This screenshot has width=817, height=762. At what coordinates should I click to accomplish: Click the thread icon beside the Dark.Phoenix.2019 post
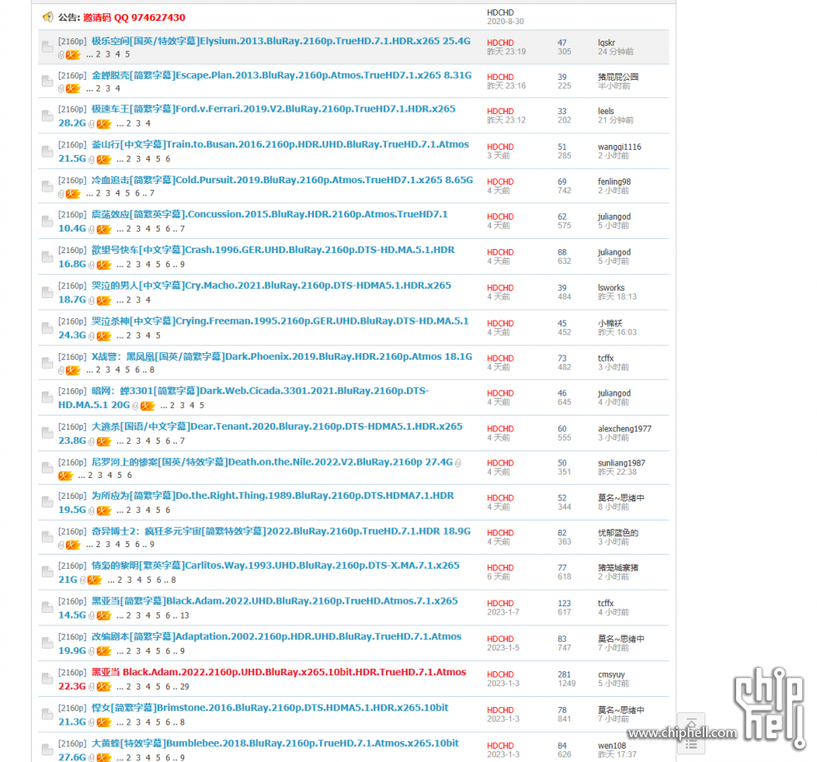point(48,363)
